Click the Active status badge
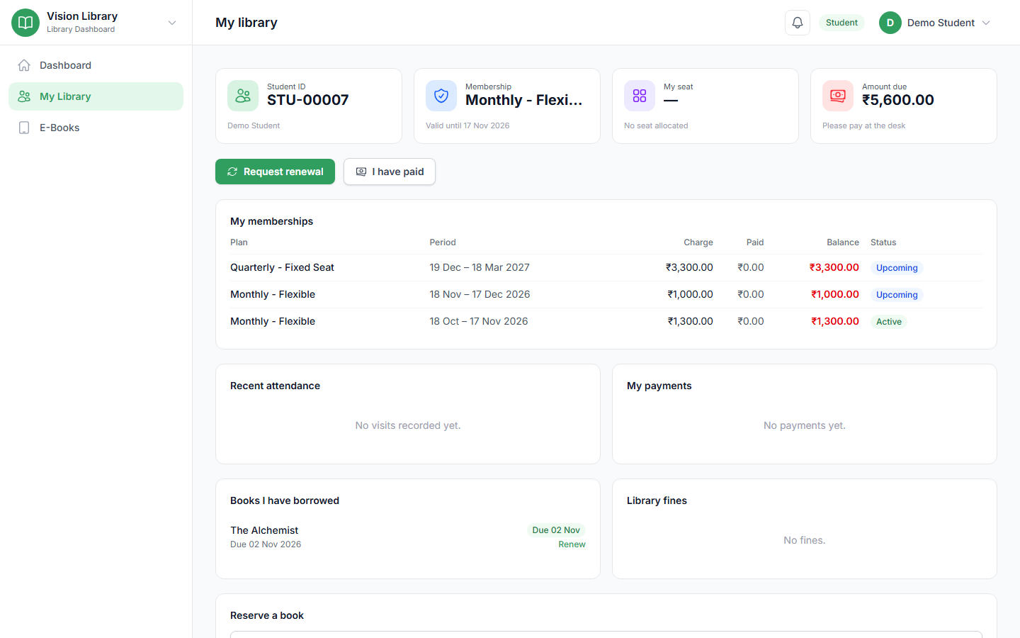 [889, 322]
